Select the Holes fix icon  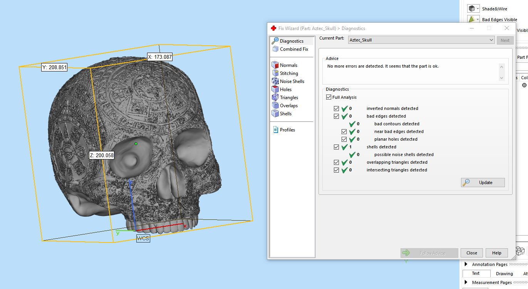(275, 90)
